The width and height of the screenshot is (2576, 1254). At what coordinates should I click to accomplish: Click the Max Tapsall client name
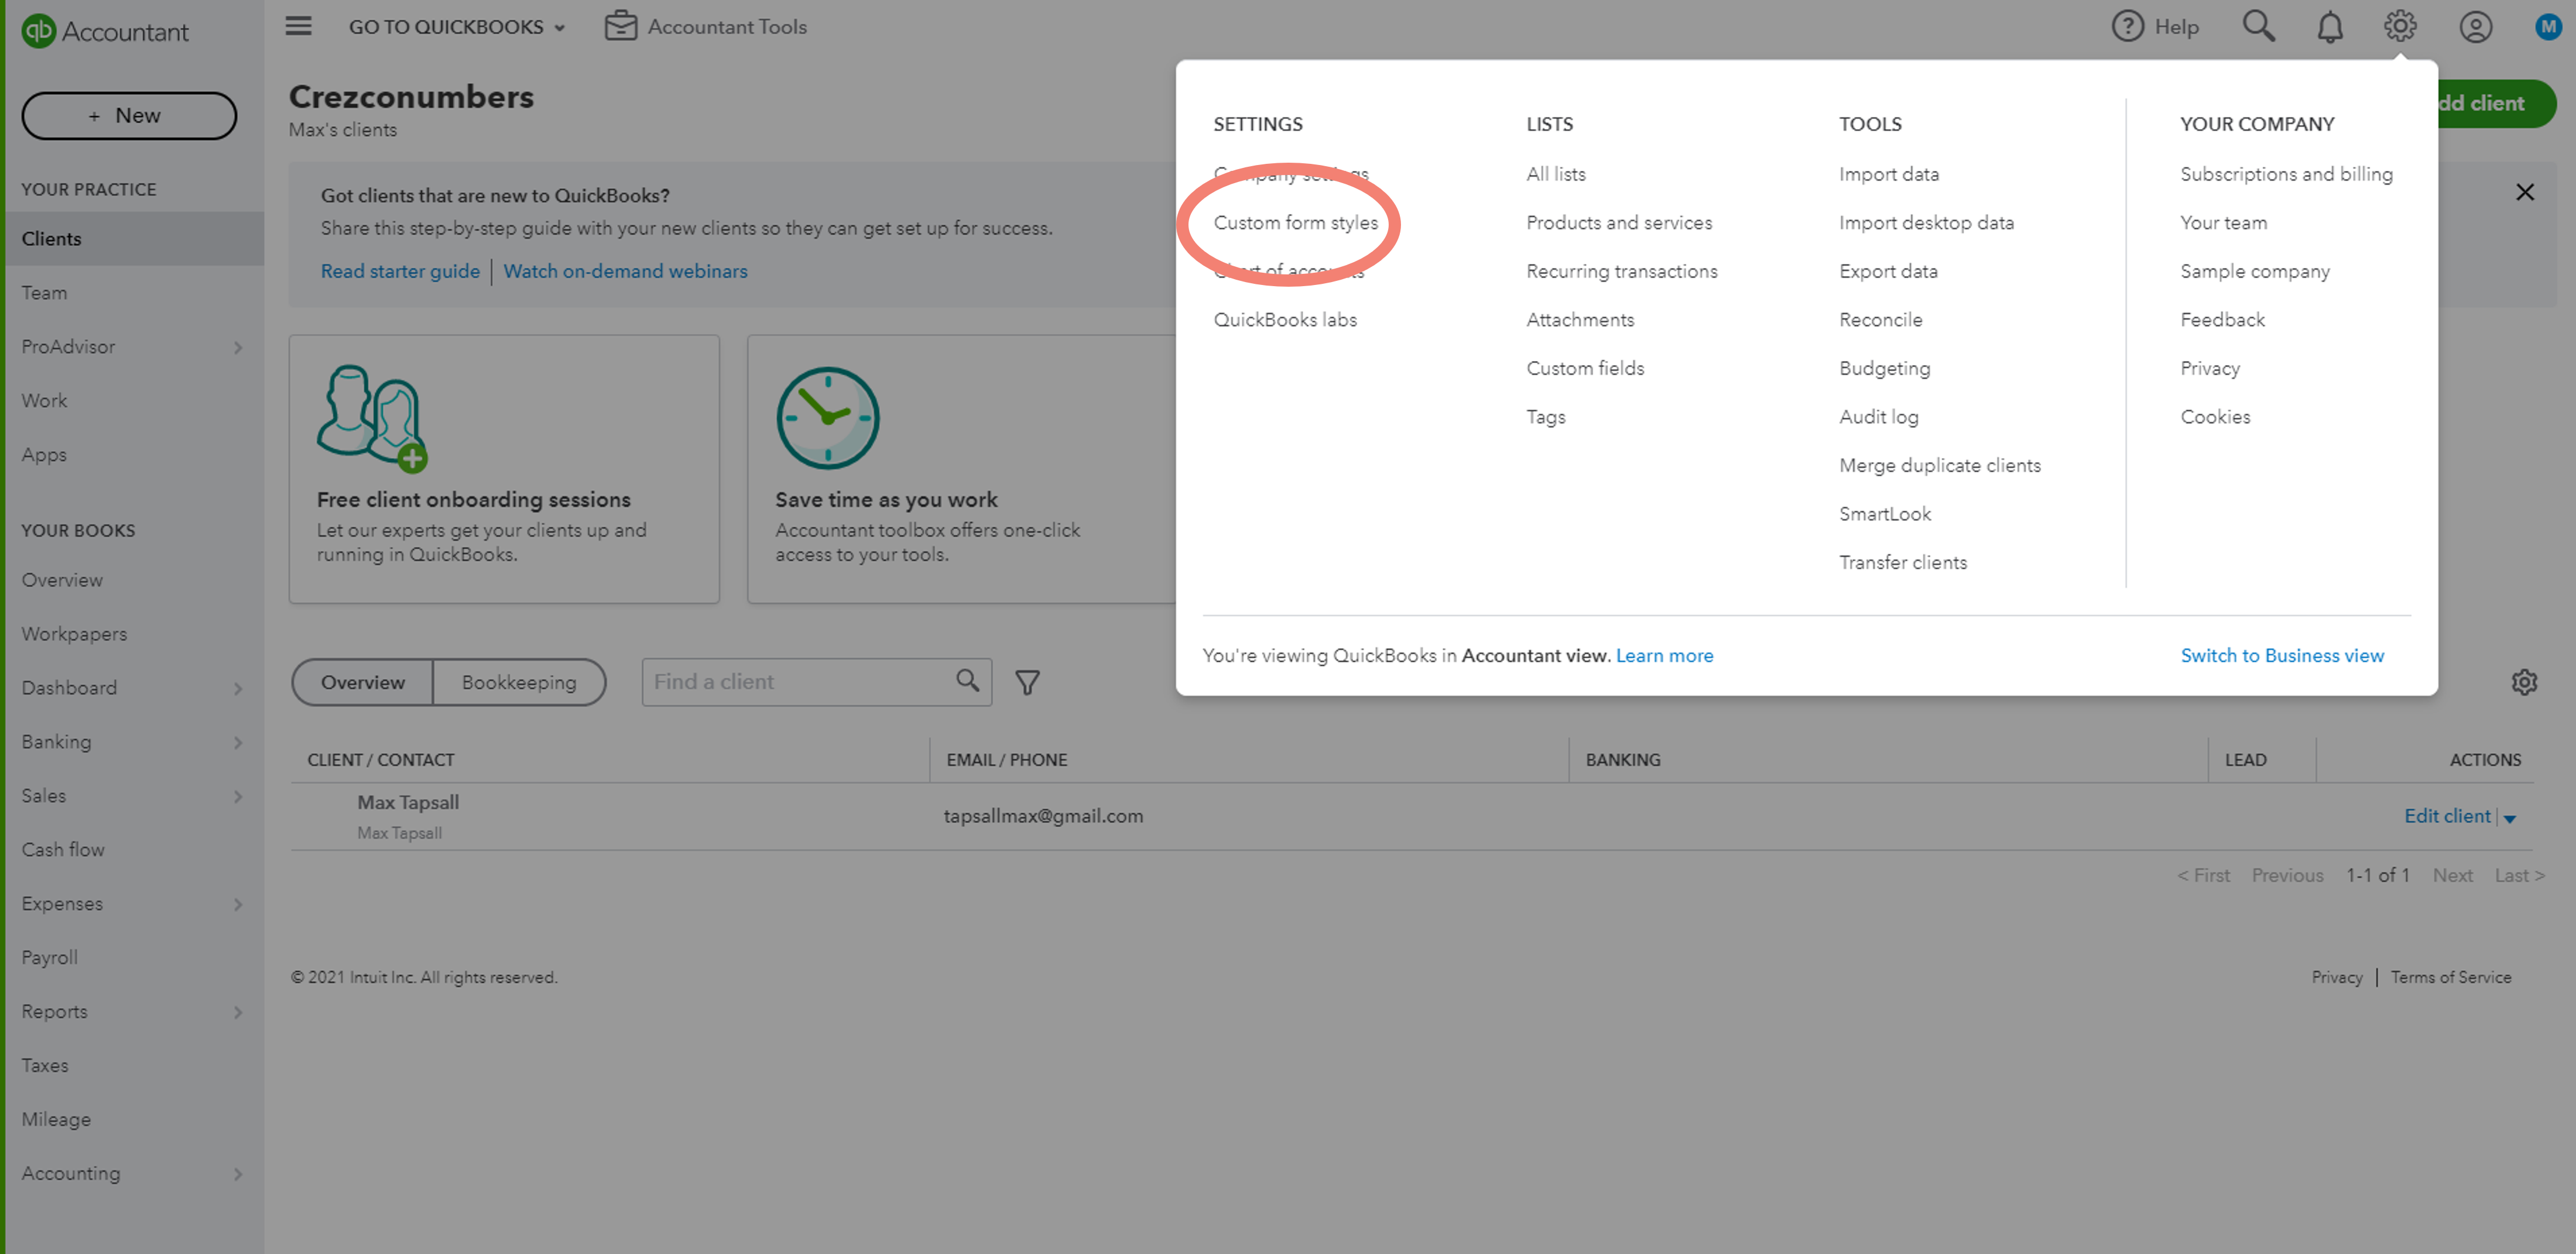tap(408, 802)
